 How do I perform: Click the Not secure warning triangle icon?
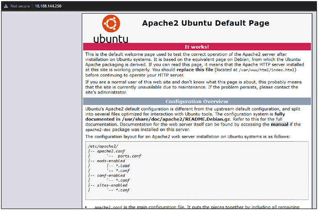(6, 6)
